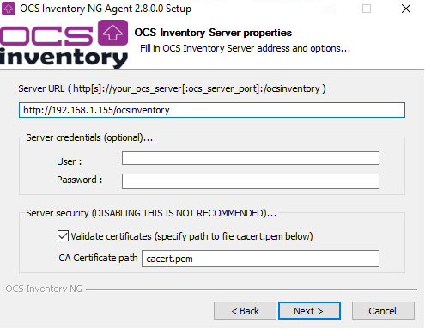
Task: Proceed by clicking Next
Action: coord(309,311)
